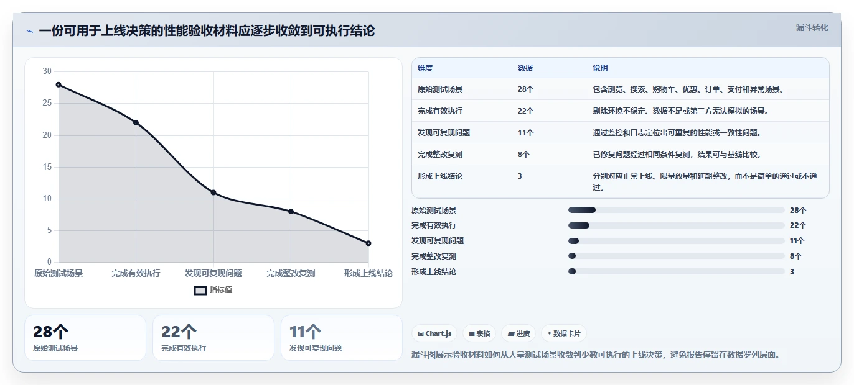This screenshot has width=854, height=385.
Task: Click the chart data point for 完成有效执行
Action: click(x=136, y=122)
